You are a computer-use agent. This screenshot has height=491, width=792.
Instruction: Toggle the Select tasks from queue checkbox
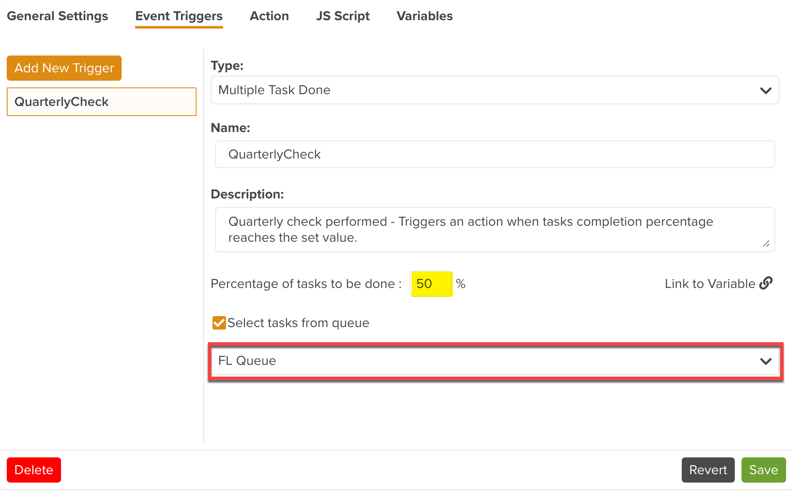[219, 323]
